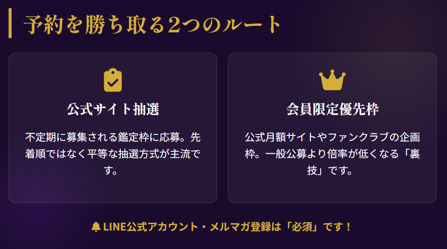The width and height of the screenshot is (447, 249).
Task: Select 'メルマガ登録' in the bottom notice
Action: point(238,227)
